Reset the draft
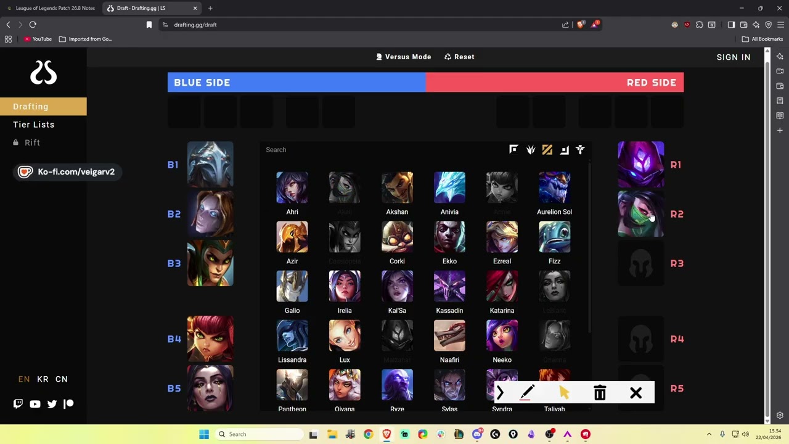This screenshot has width=789, height=444. [459, 57]
